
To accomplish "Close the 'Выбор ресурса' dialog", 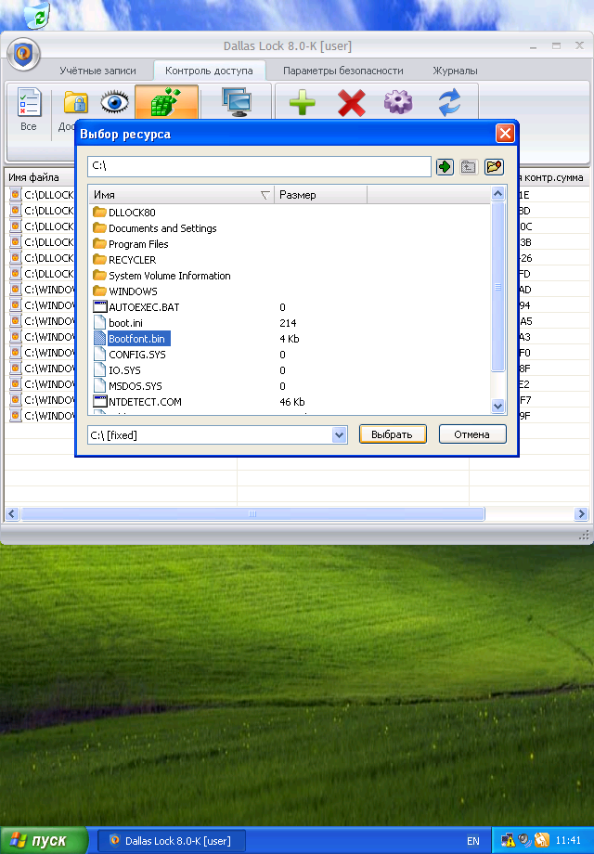I will click(505, 134).
